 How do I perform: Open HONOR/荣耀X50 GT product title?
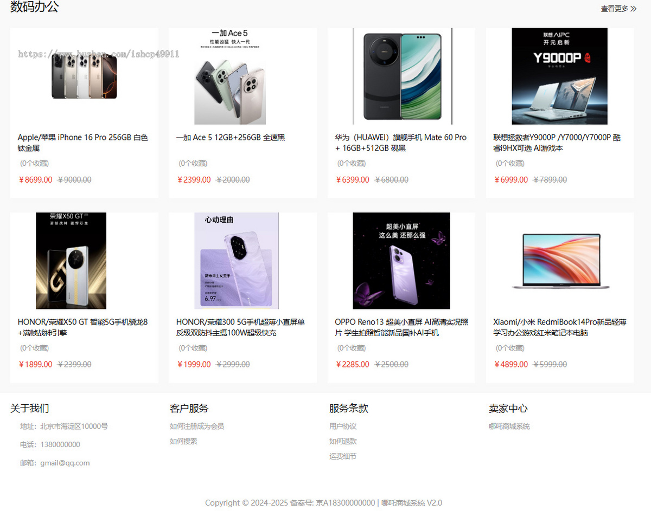point(83,327)
